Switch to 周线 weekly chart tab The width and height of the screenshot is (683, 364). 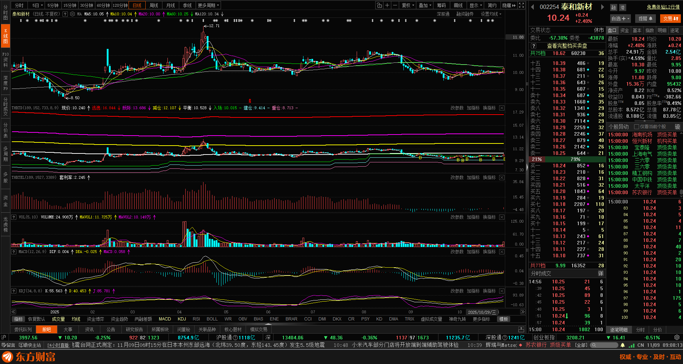(x=154, y=5)
